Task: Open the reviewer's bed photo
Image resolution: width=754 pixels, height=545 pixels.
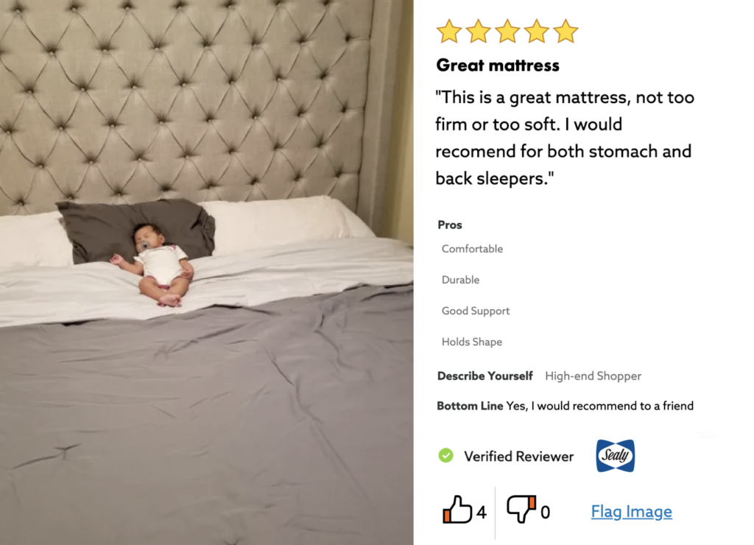Action: coord(207,272)
